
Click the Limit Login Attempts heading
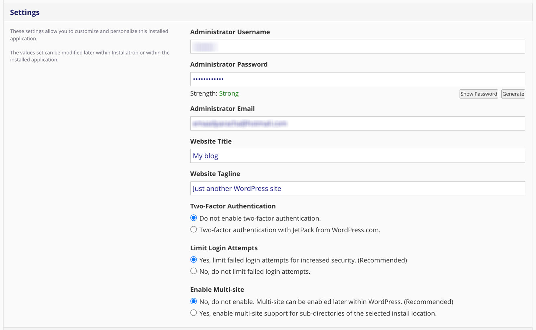click(x=224, y=248)
